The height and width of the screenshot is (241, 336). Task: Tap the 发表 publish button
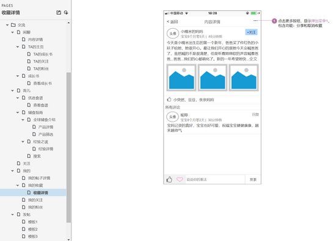click(253, 179)
